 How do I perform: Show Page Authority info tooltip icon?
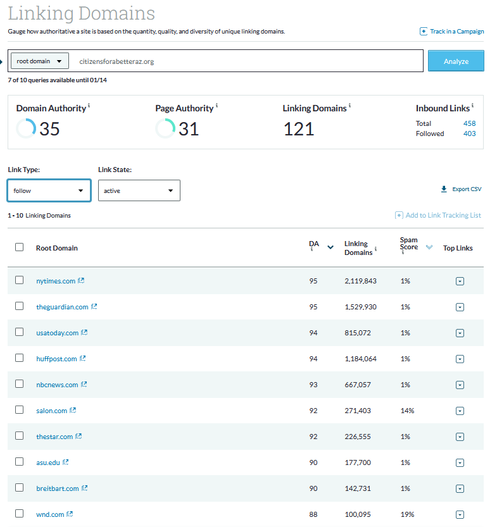click(x=217, y=106)
